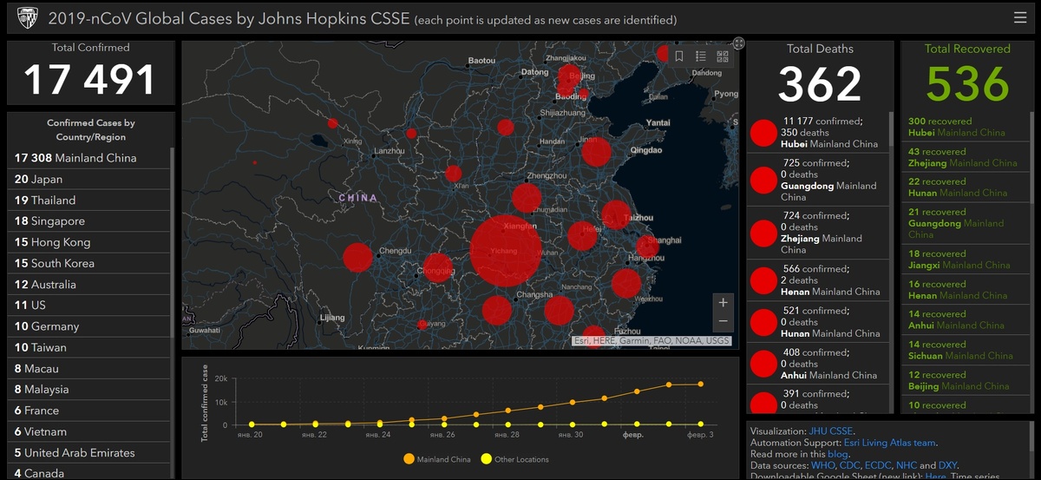Select the 6 France row
This screenshot has width=1041, height=480.
pos(89,410)
